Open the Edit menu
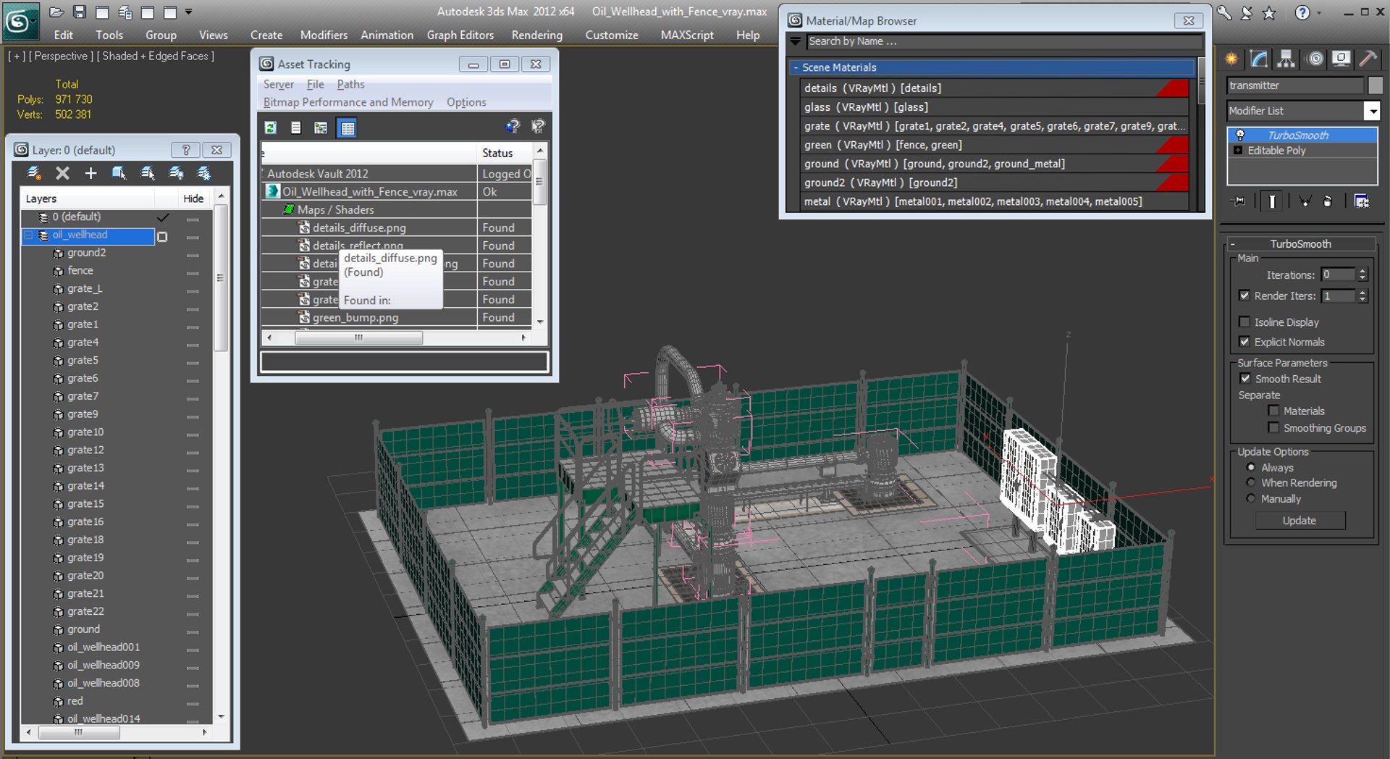The width and height of the screenshot is (1390, 759). (63, 35)
